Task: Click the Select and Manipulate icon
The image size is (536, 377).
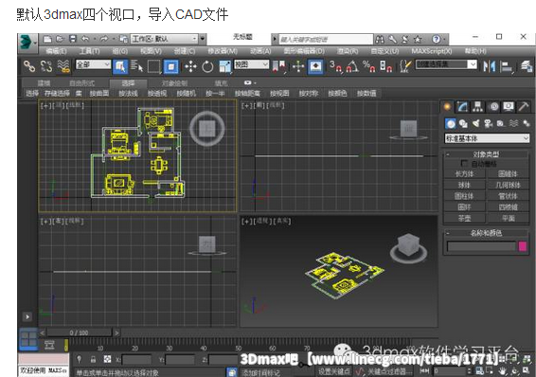Action: (x=298, y=66)
